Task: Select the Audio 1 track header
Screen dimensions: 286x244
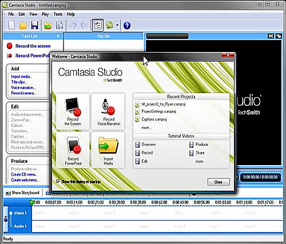Action: [20, 226]
